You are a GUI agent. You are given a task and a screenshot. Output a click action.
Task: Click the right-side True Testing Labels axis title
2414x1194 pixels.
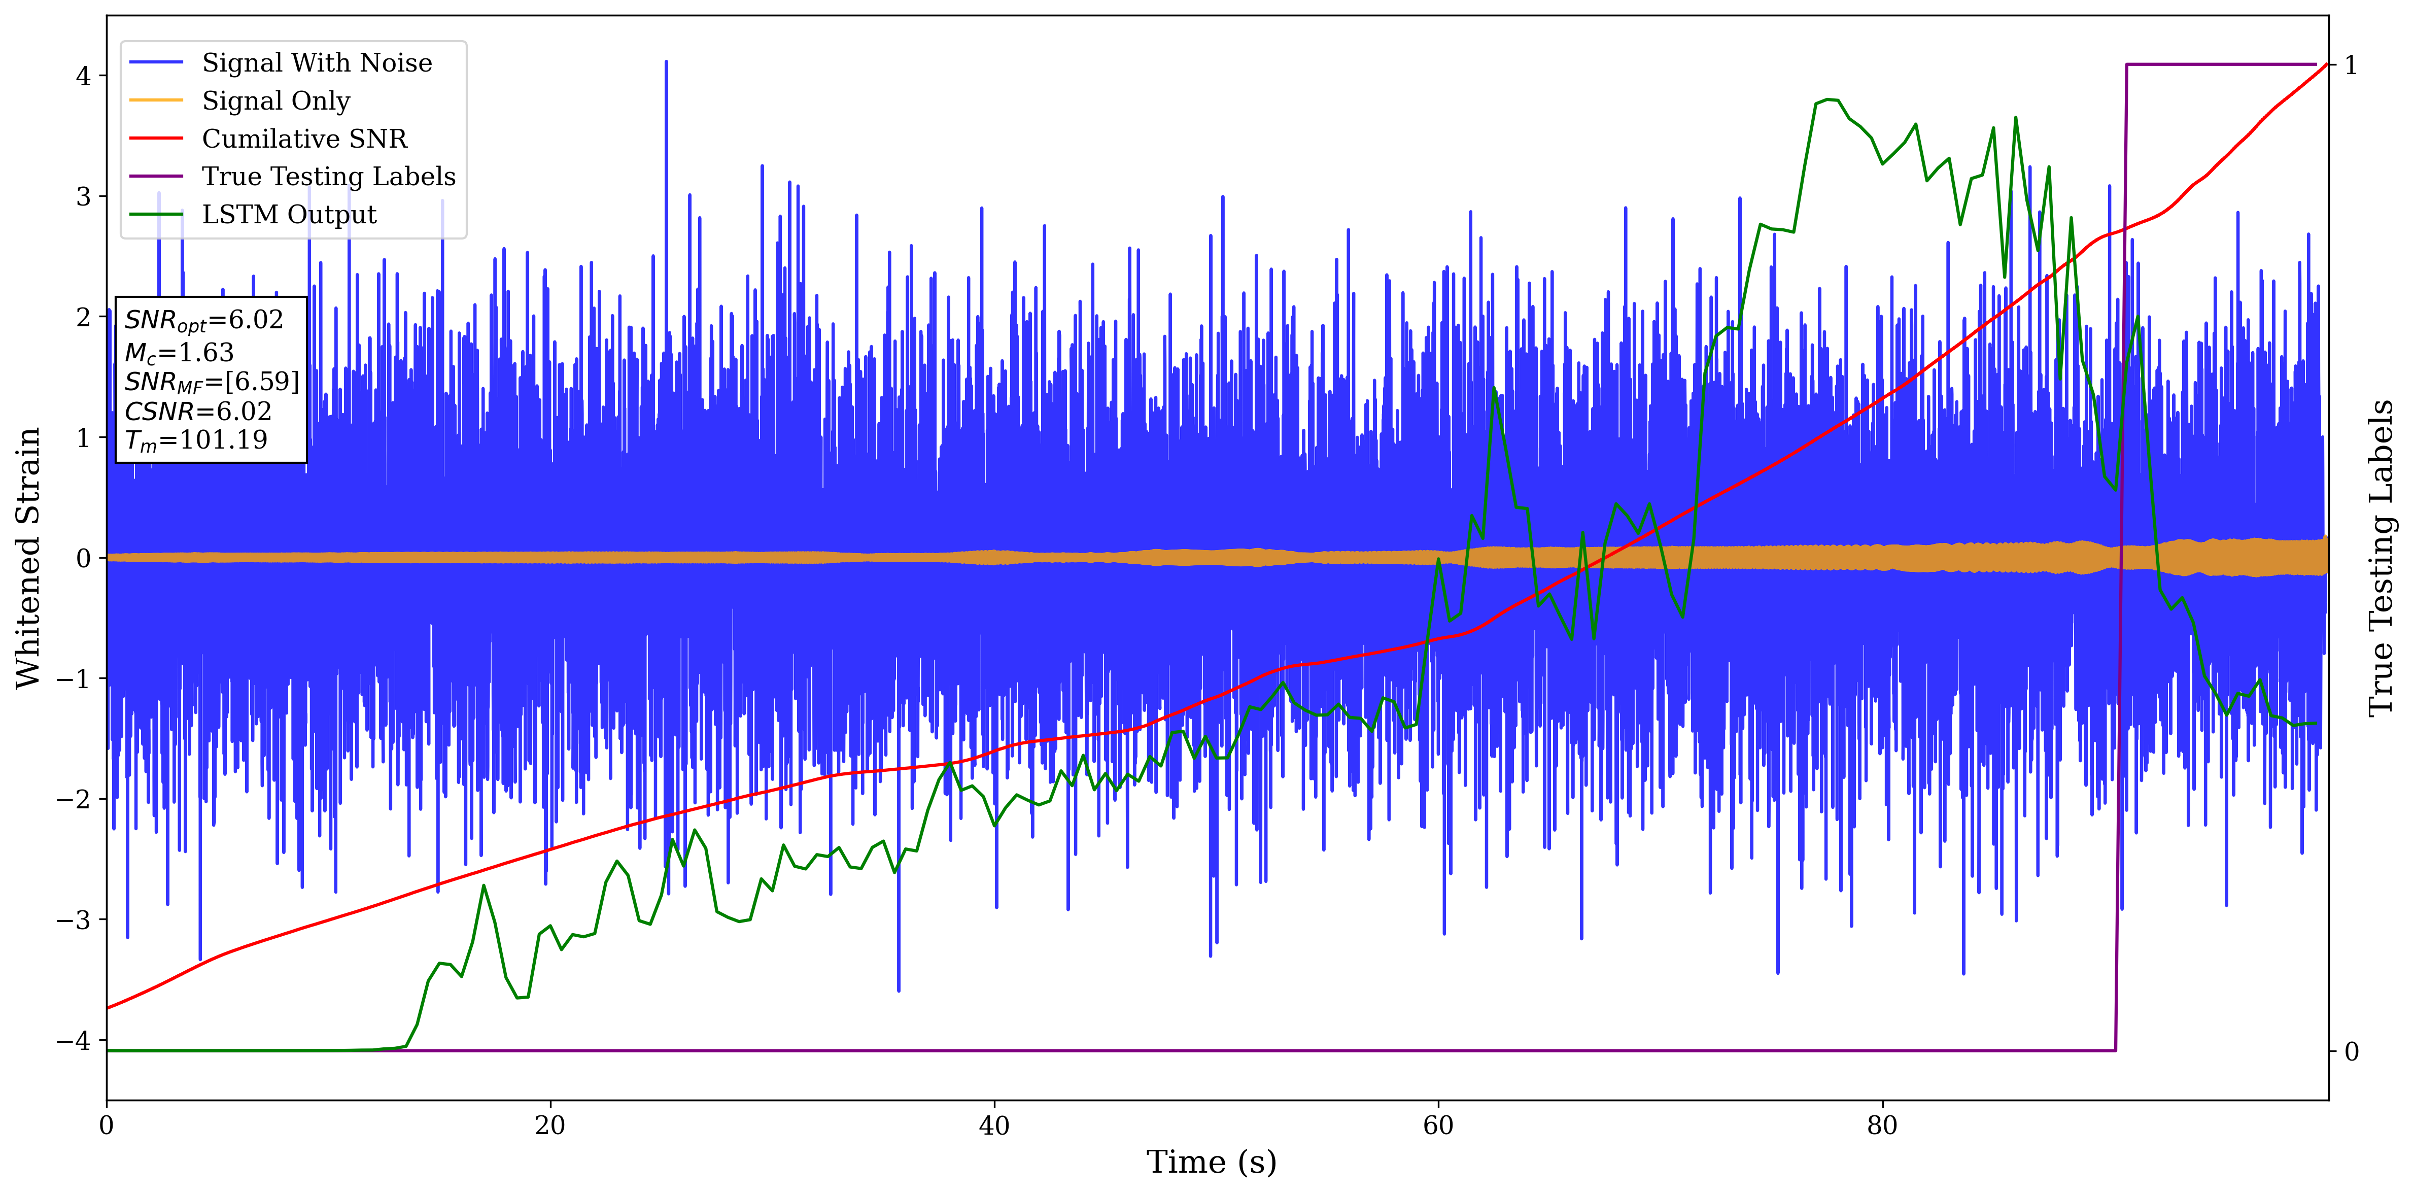pos(2381,558)
